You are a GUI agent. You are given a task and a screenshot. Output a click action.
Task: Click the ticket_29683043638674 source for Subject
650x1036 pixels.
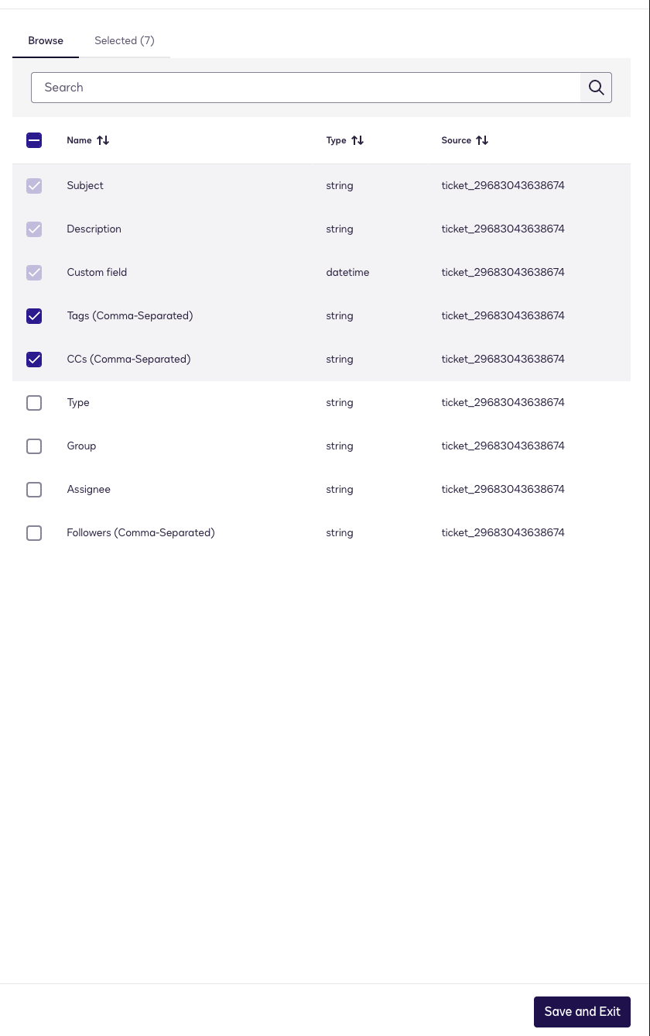point(503,185)
